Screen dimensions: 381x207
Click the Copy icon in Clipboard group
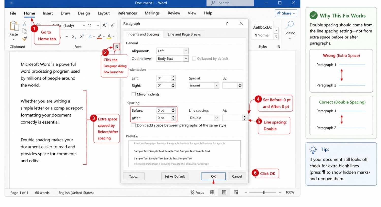pos(25,31)
